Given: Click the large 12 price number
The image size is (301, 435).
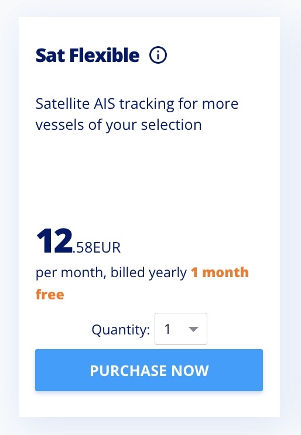Looking at the screenshot, I should tap(54, 241).
